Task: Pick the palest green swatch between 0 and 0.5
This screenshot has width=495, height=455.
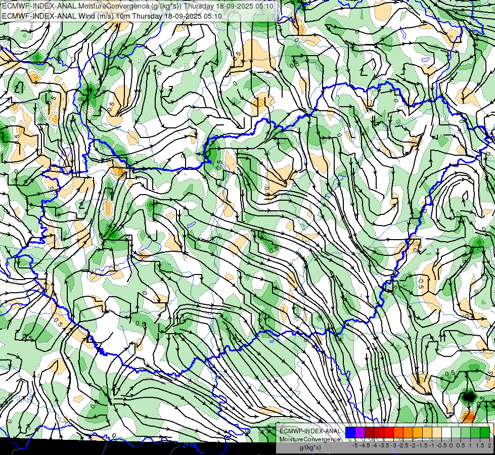Action: (x=456, y=433)
